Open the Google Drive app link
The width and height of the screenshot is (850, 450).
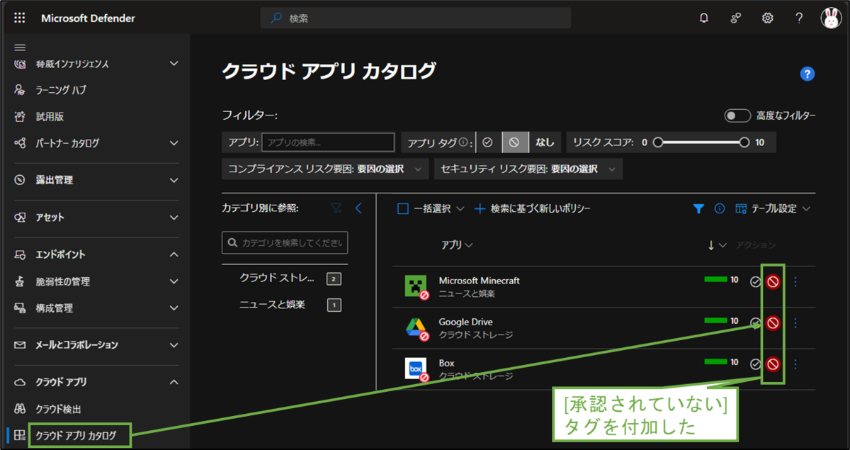tap(465, 322)
